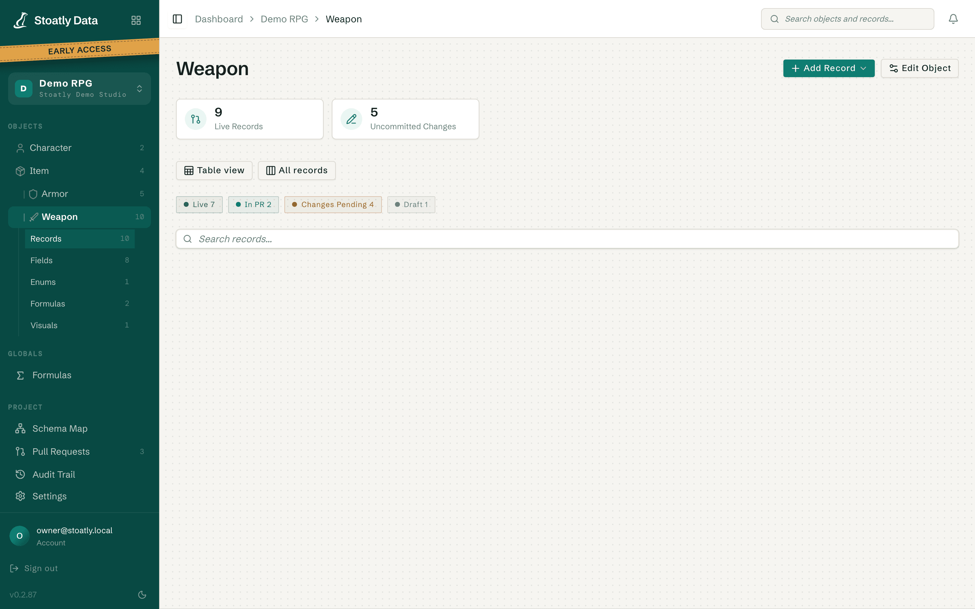Click the Stoatly Data stoat logo
Image resolution: width=975 pixels, height=609 pixels.
21,20
